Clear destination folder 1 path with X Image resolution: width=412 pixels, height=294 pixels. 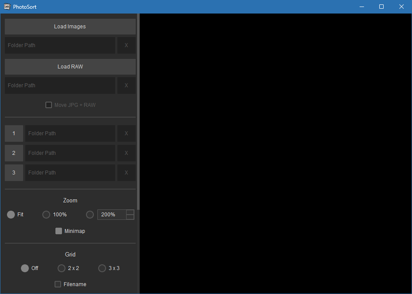point(126,133)
